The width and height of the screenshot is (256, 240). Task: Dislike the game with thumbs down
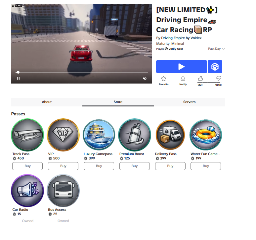[219, 78]
